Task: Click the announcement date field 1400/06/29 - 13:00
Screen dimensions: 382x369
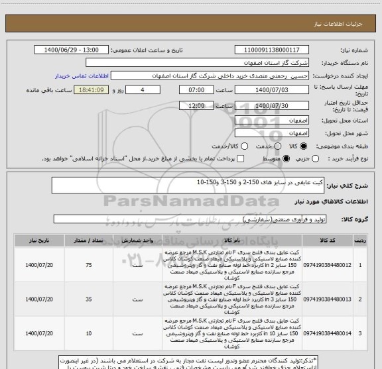Action: click(72, 50)
